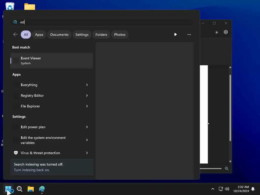Open File Explorer from the taskbar
The width and height of the screenshot is (260, 195).
(x=31, y=189)
